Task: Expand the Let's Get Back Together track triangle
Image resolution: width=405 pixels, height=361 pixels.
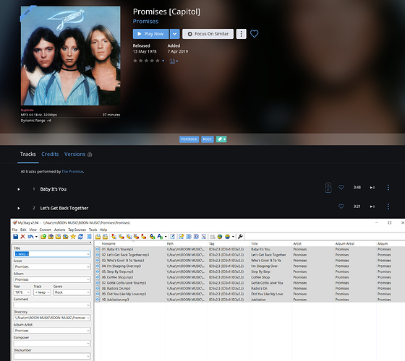Action: click(x=19, y=208)
